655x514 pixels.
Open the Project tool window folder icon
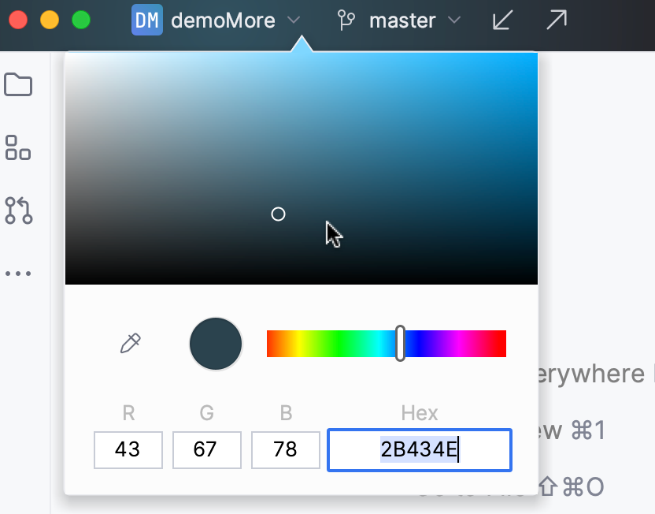click(x=17, y=85)
